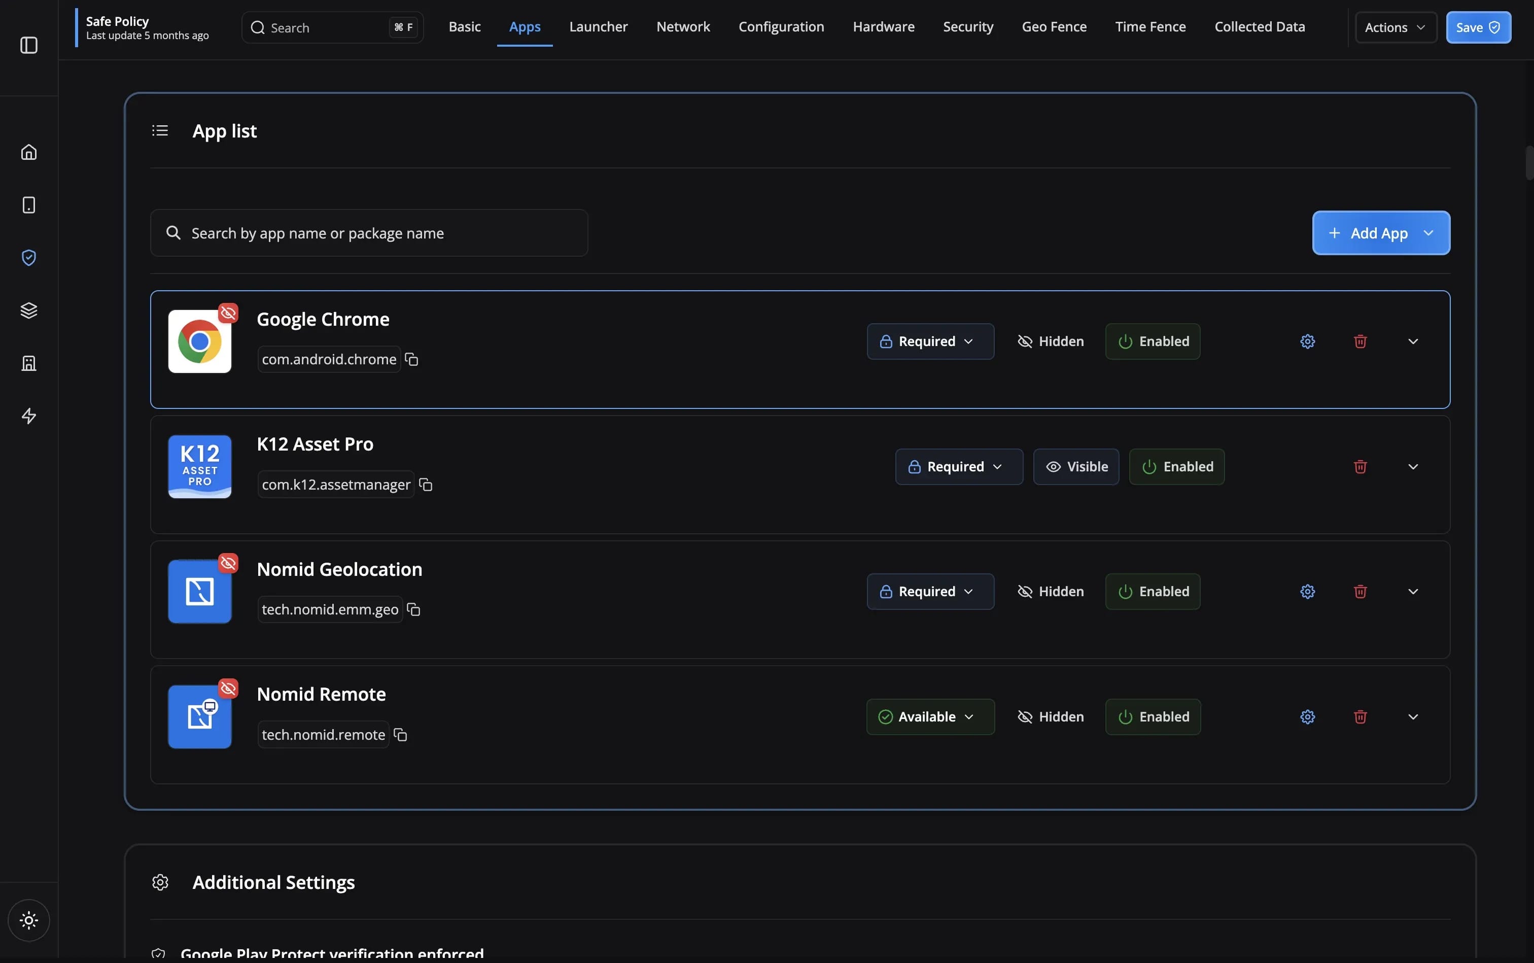Click the home icon in the sidebar
The height and width of the screenshot is (963, 1534).
click(x=28, y=152)
